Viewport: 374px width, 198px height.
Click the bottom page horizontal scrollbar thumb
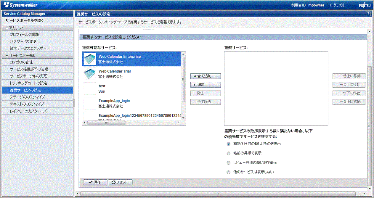coord(217,194)
